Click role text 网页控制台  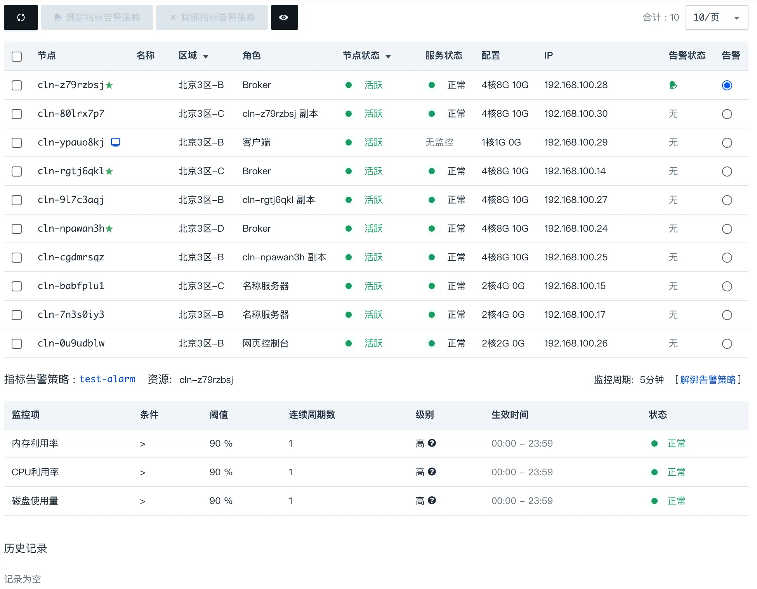click(266, 343)
